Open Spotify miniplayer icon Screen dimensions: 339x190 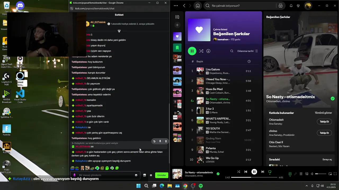[330, 174]
